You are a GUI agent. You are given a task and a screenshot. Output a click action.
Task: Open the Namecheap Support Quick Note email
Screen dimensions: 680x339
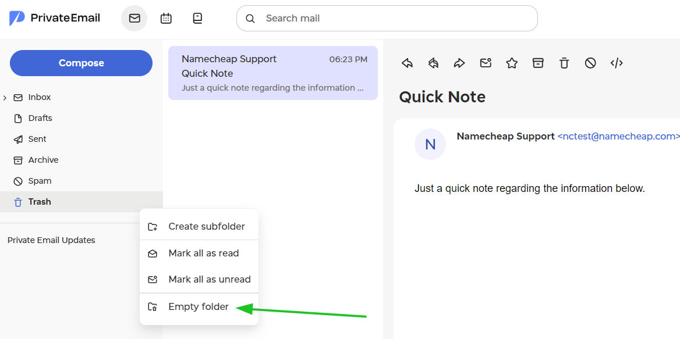pos(273,73)
